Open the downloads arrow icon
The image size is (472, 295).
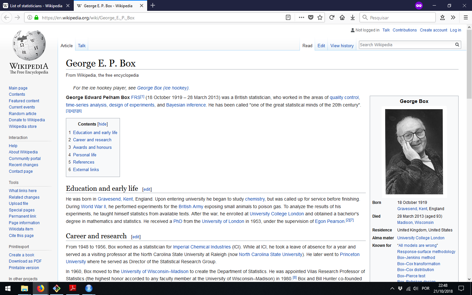[x=353, y=17]
